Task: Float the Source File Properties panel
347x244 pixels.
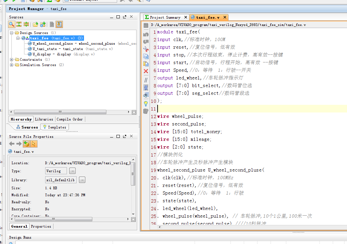Action: pyautogui.click(x=124, y=137)
